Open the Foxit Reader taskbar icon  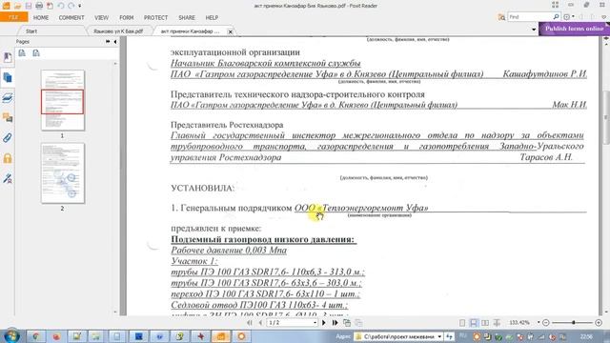point(220,336)
